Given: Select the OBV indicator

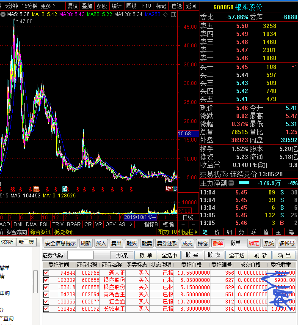Looking at the screenshot, I should (x=110, y=224).
